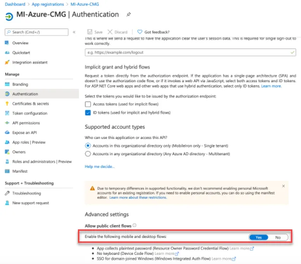Open Learn more about these restrictions link
The image size is (301, 264).
point(138,197)
